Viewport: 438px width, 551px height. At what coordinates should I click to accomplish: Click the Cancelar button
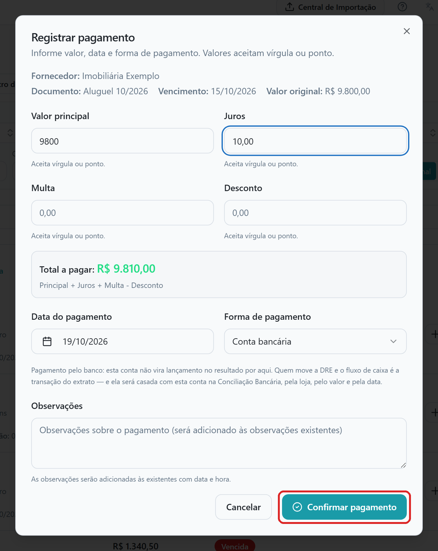[x=243, y=507]
